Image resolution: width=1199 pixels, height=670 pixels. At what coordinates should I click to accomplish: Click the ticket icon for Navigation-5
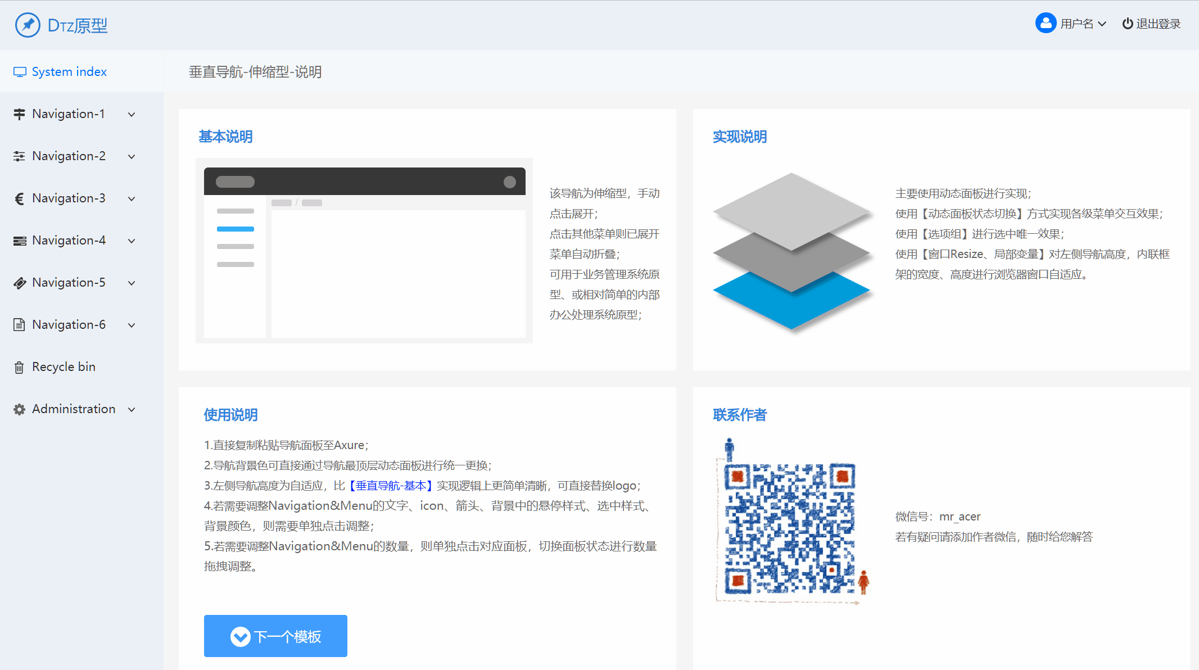point(19,283)
